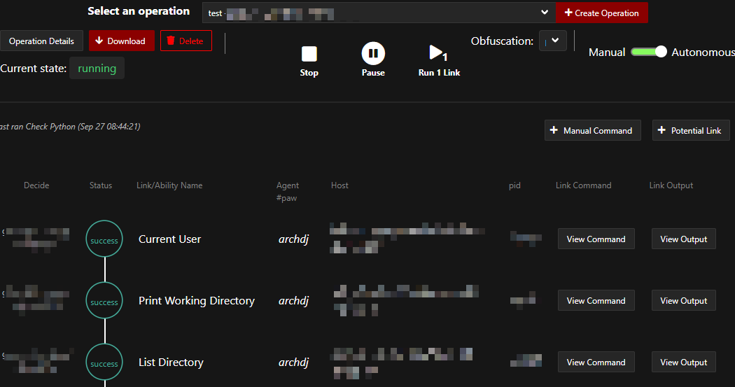The height and width of the screenshot is (387, 735).
Task: Delete the current operation
Action: (186, 41)
